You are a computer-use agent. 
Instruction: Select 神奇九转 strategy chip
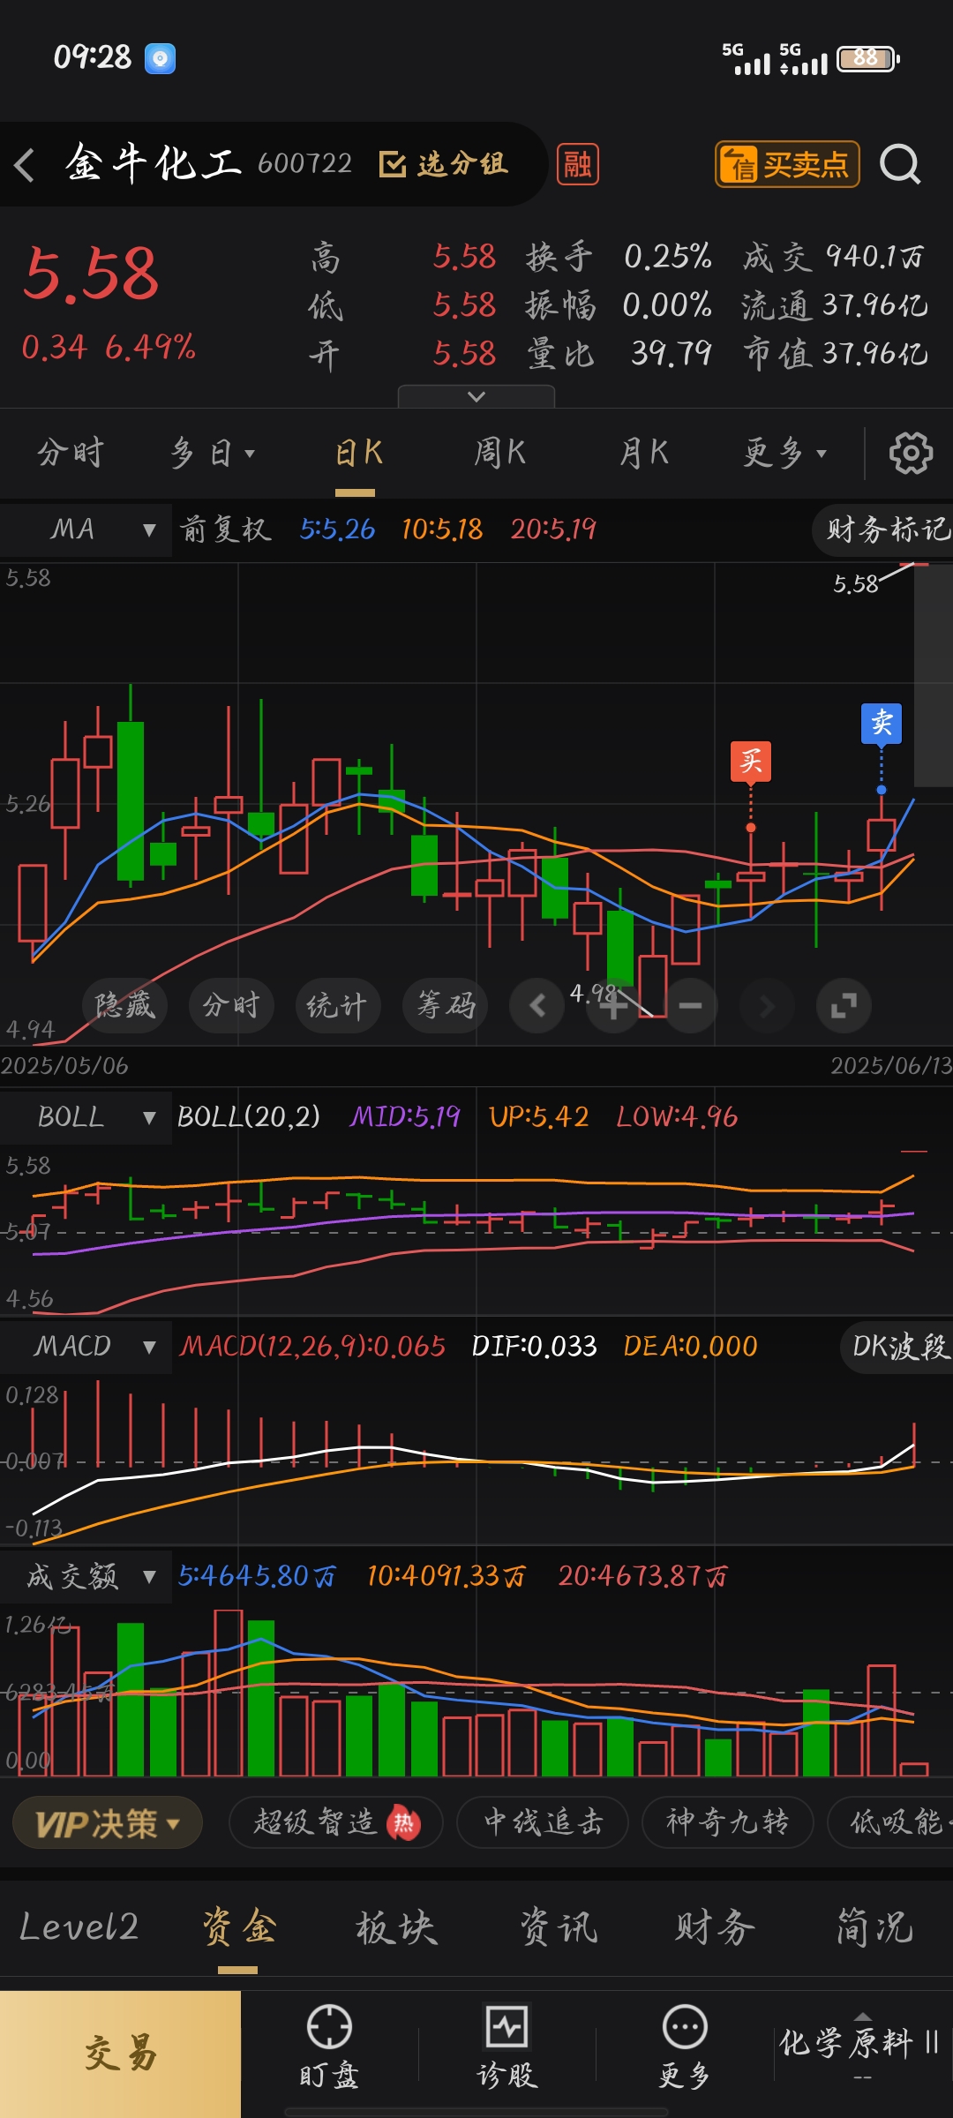(727, 1823)
